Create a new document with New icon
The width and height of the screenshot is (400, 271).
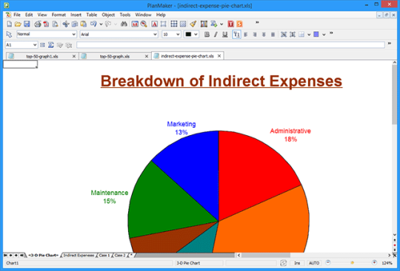click(9, 24)
